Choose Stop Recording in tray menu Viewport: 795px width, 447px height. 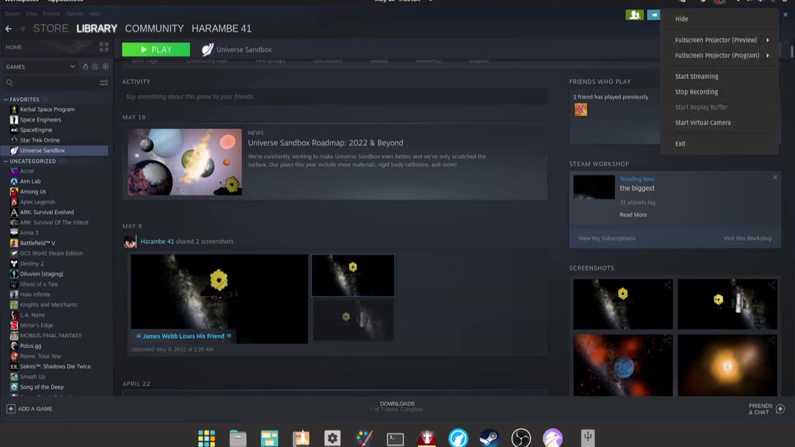point(719,92)
